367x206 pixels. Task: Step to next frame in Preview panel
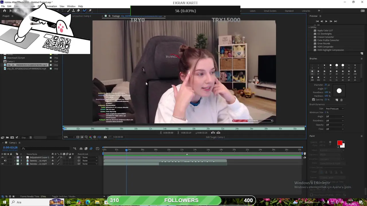coord(331,21)
